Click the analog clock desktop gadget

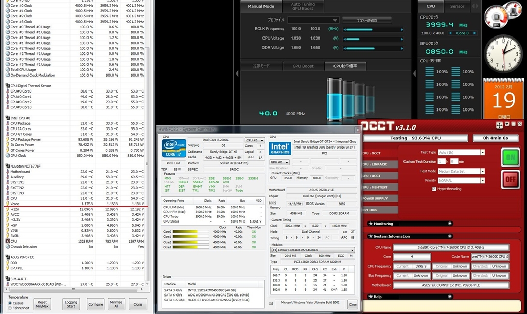(503, 53)
